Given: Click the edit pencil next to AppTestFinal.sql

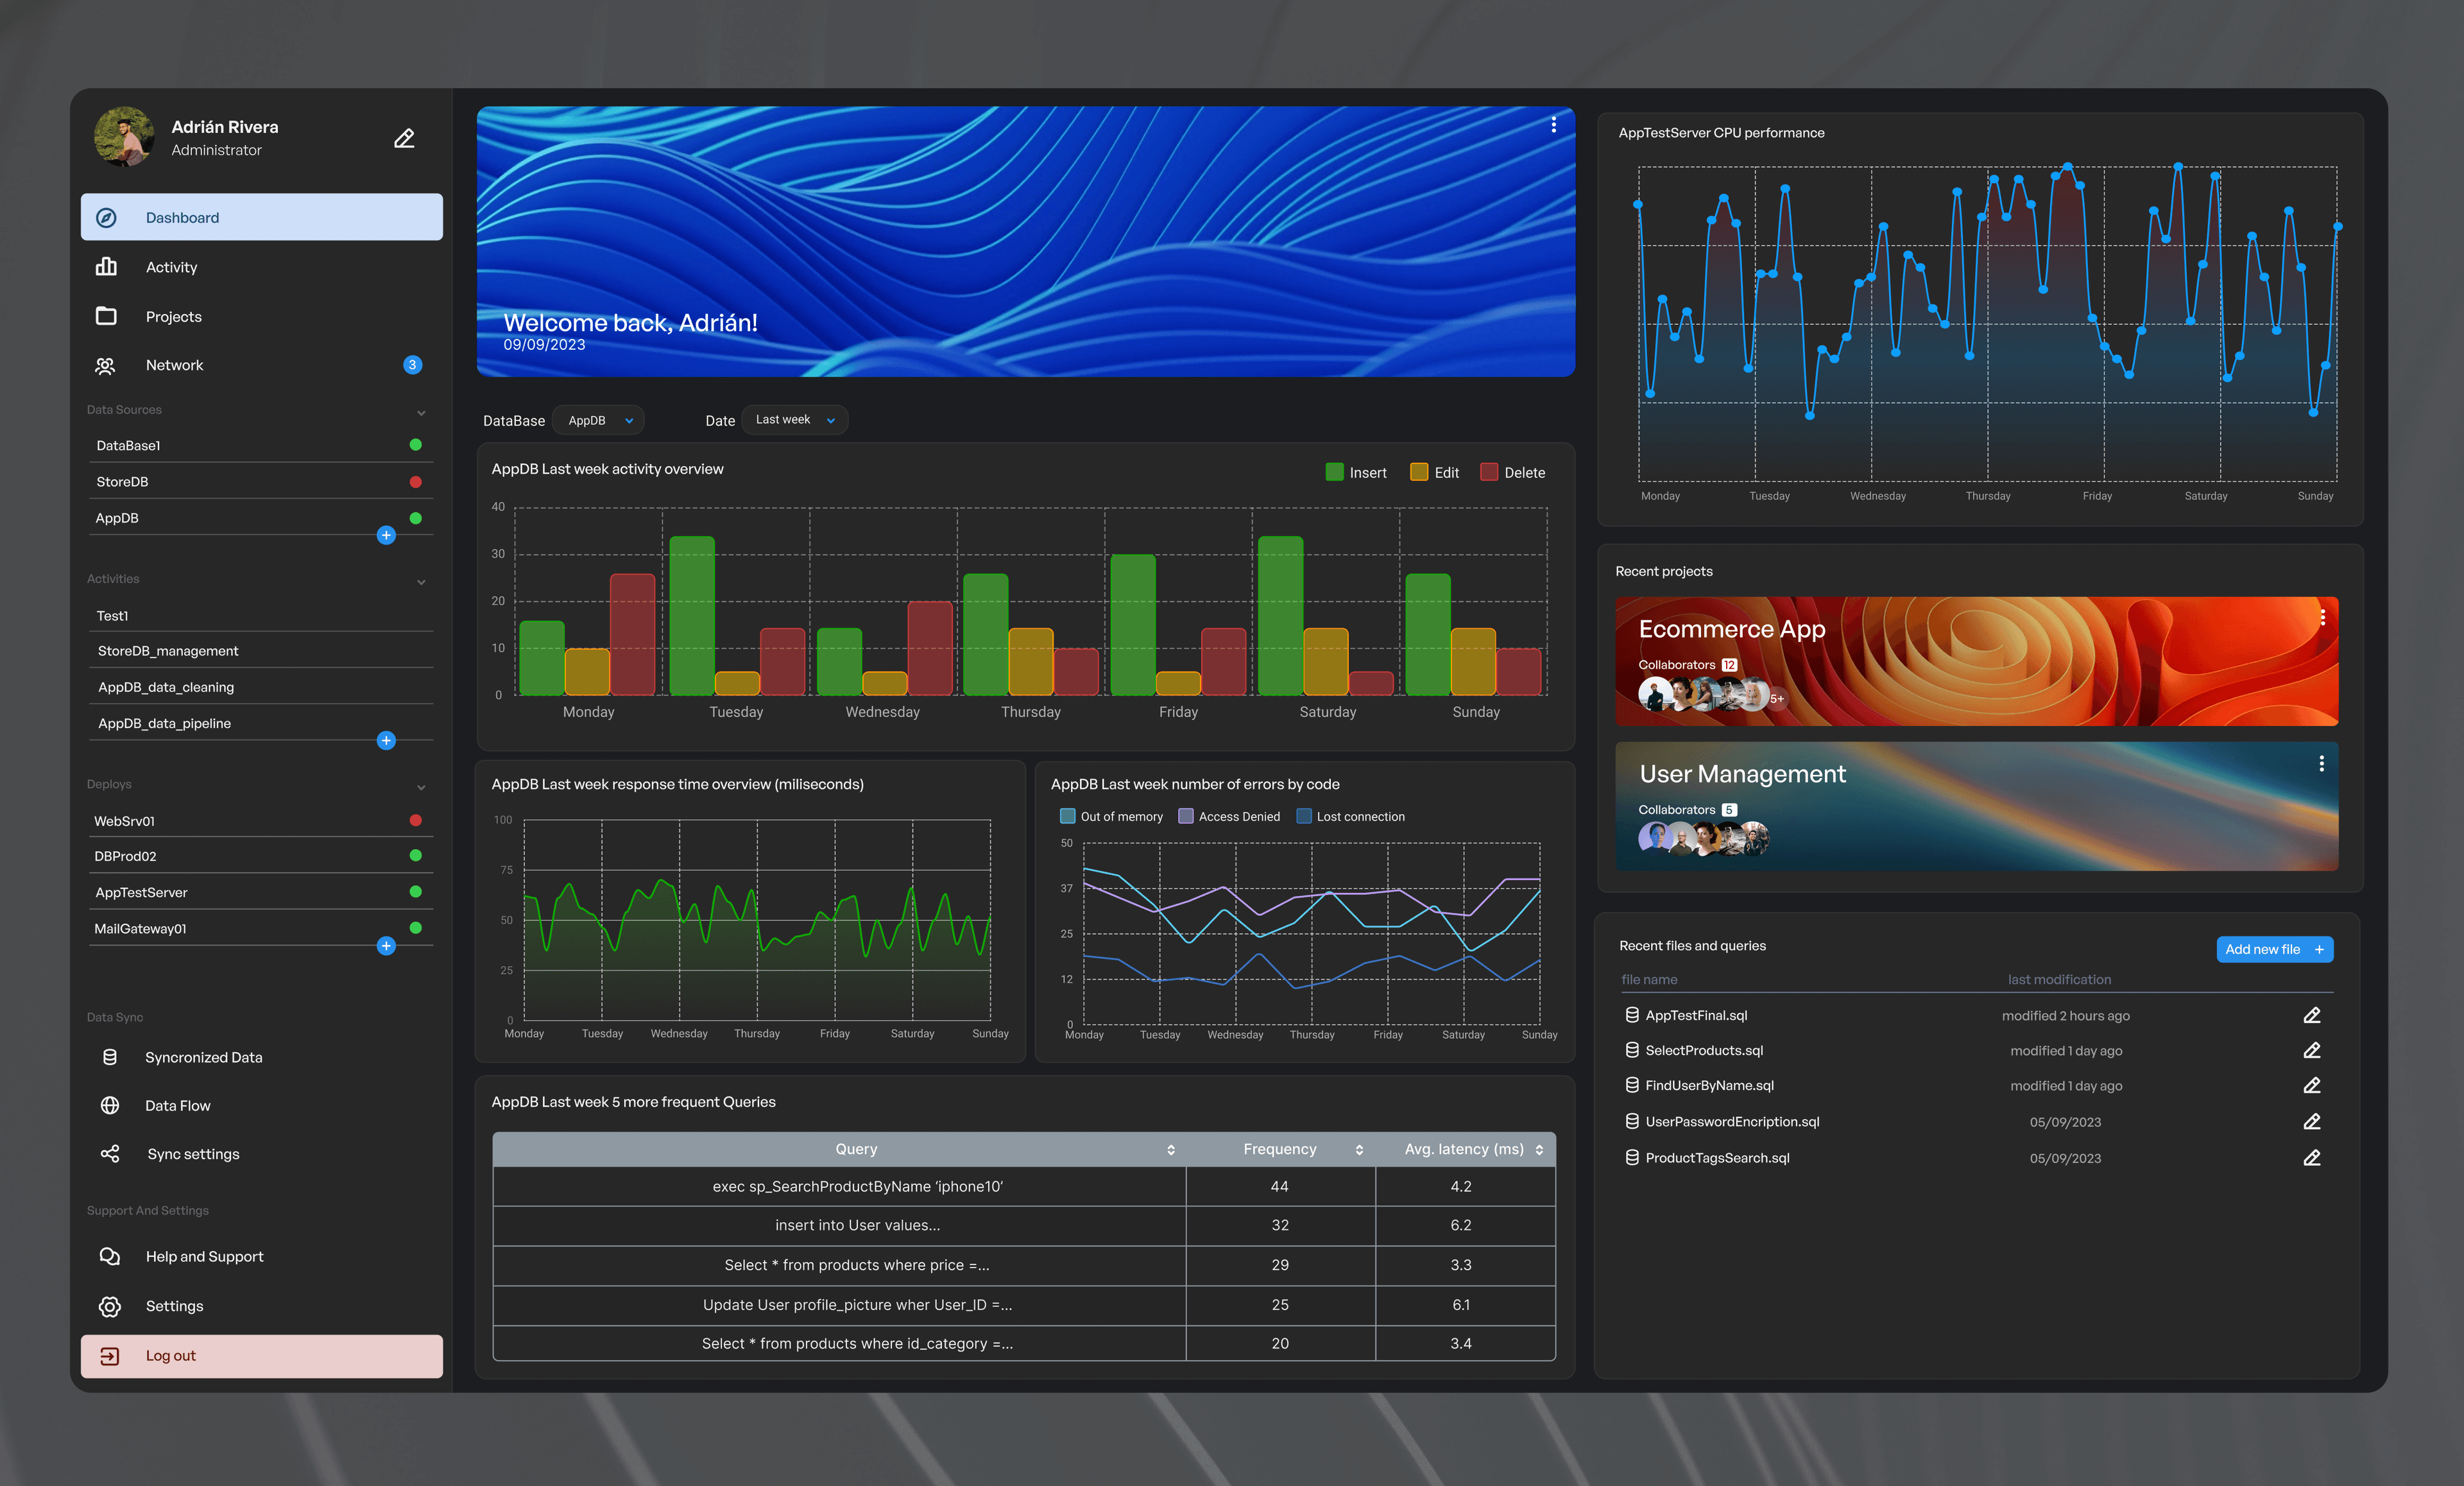Looking at the screenshot, I should point(2312,1015).
